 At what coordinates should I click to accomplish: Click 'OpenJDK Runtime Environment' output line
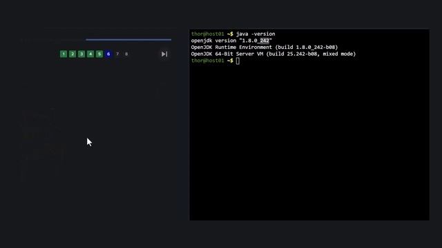265,48
